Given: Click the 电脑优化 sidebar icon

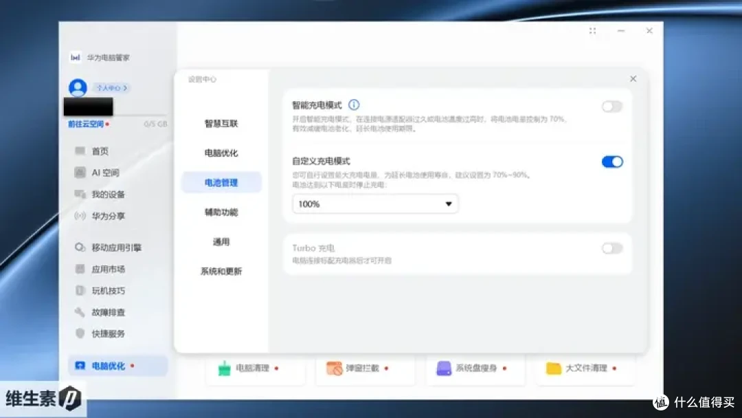Looking at the screenshot, I should pyautogui.click(x=80, y=366).
